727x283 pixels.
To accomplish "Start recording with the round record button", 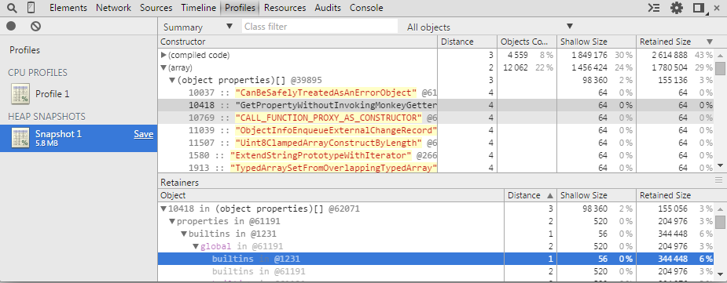I will (11, 27).
